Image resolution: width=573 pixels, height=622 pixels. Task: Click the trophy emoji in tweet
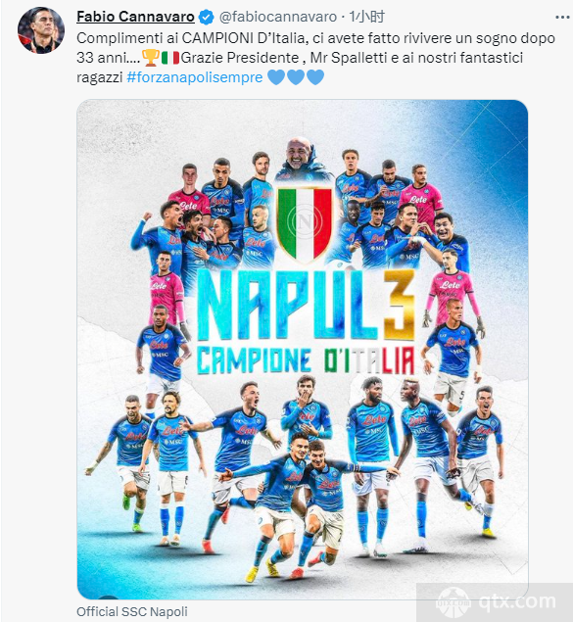click(x=151, y=58)
